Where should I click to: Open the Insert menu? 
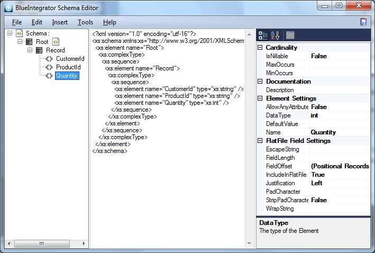click(60, 22)
